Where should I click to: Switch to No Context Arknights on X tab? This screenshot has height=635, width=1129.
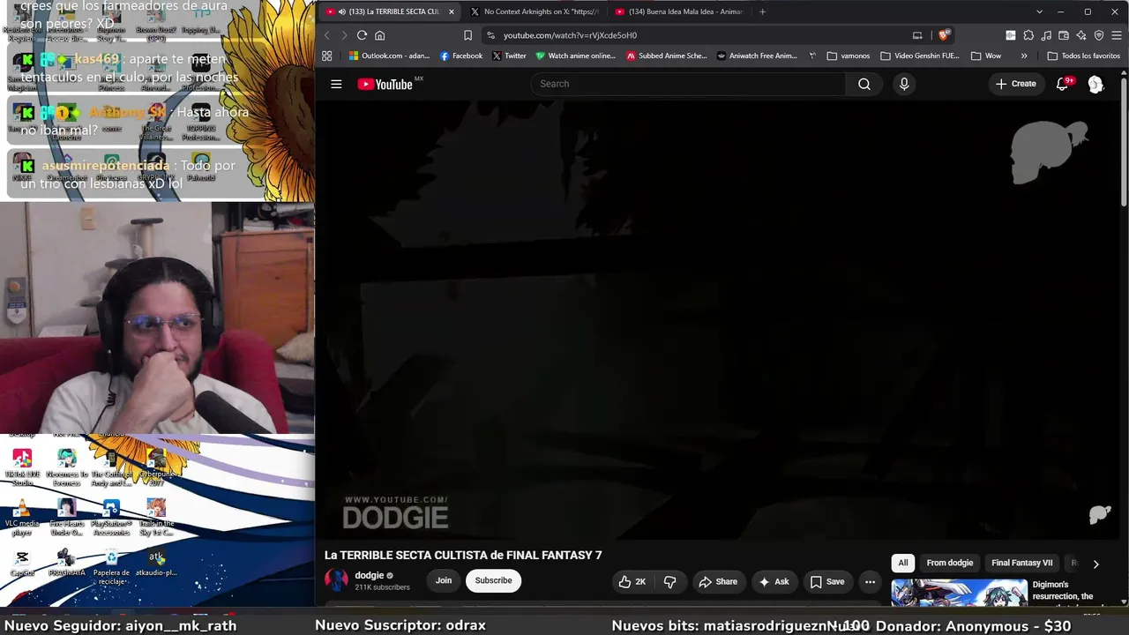point(535,11)
